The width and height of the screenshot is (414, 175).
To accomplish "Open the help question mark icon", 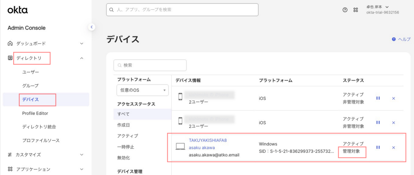I will (345, 10).
